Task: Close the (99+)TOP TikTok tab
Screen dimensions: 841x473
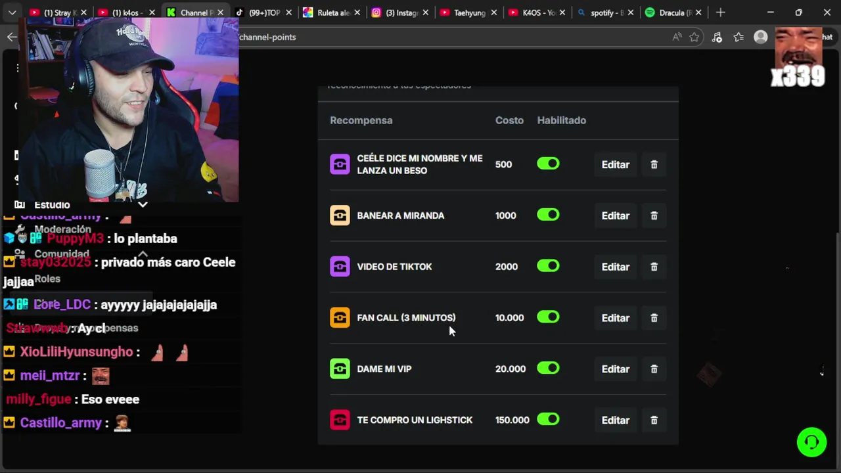Action: pos(288,12)
